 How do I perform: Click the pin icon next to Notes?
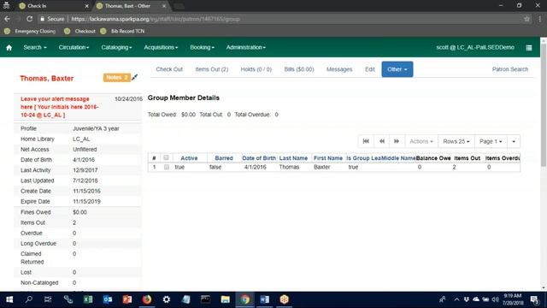pos(135,77)
